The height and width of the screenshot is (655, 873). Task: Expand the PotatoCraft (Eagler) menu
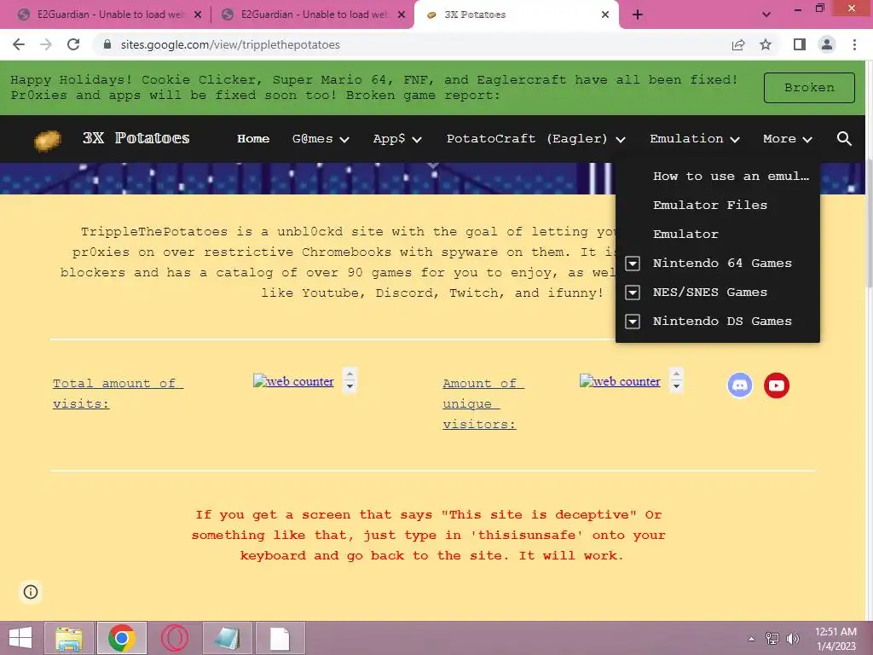536,139
